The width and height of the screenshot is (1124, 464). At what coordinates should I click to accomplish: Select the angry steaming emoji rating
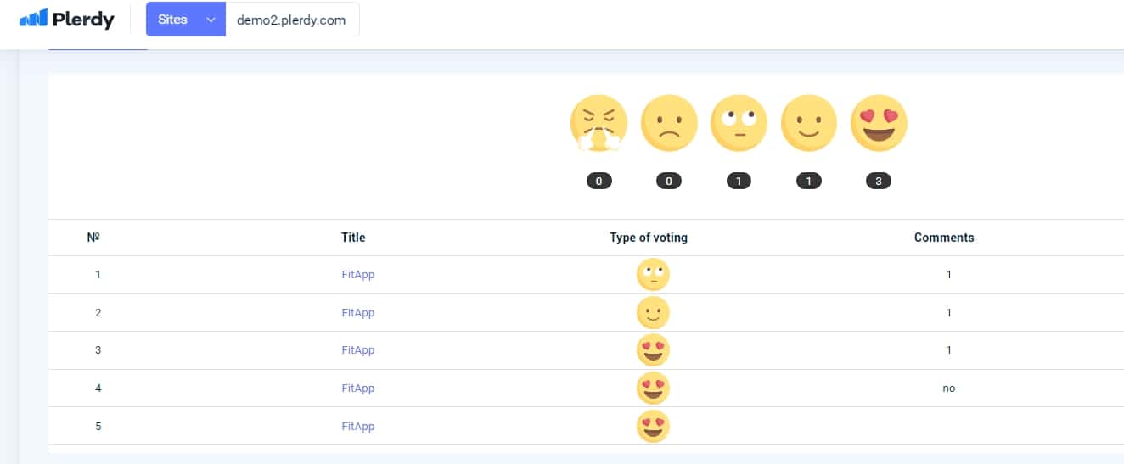click(x=599, y=124)
